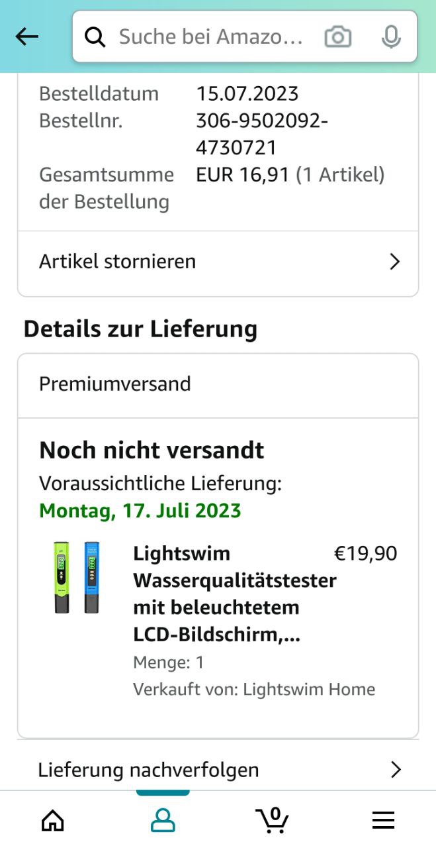Image resolution: width=436 pixels, height=848 pixels.
Task: Open camera search in search bar
Action: 337,37
